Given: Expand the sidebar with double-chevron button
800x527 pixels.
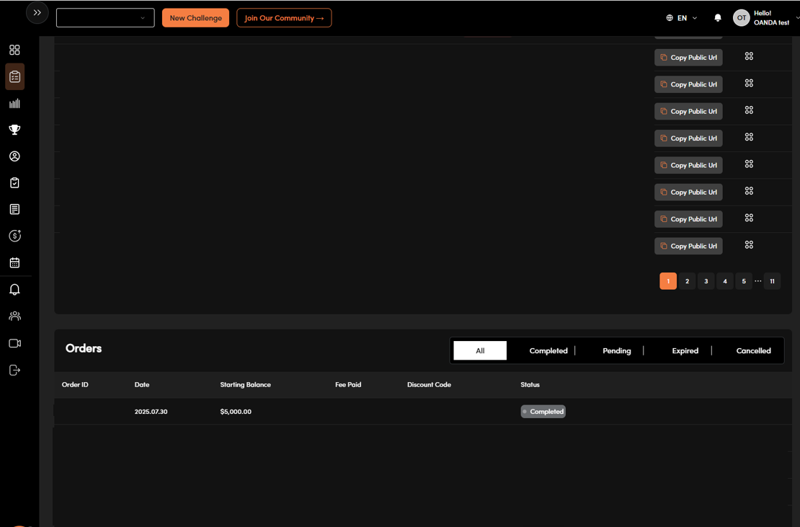Looking at the screenshot, I should (37, 13).
